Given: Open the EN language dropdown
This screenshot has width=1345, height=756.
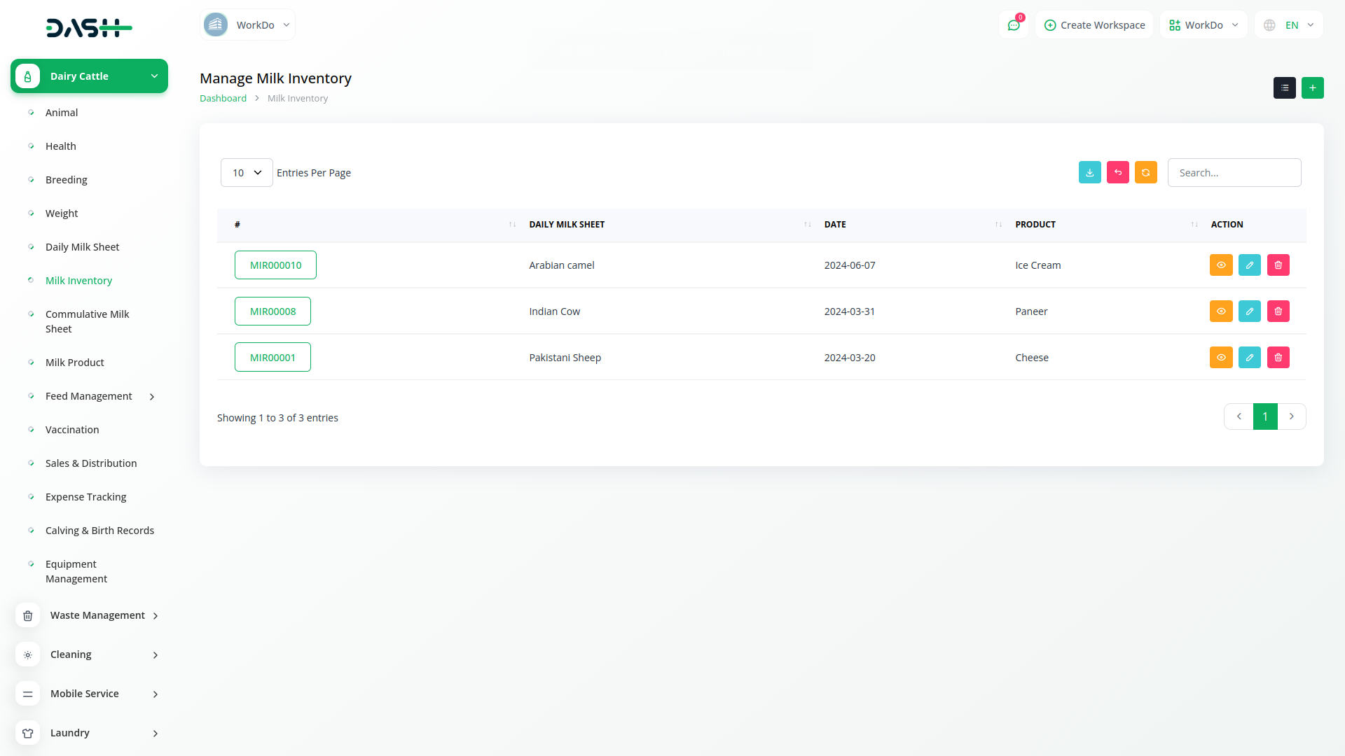Looking at the screenshot, I should pos(1290,25).
